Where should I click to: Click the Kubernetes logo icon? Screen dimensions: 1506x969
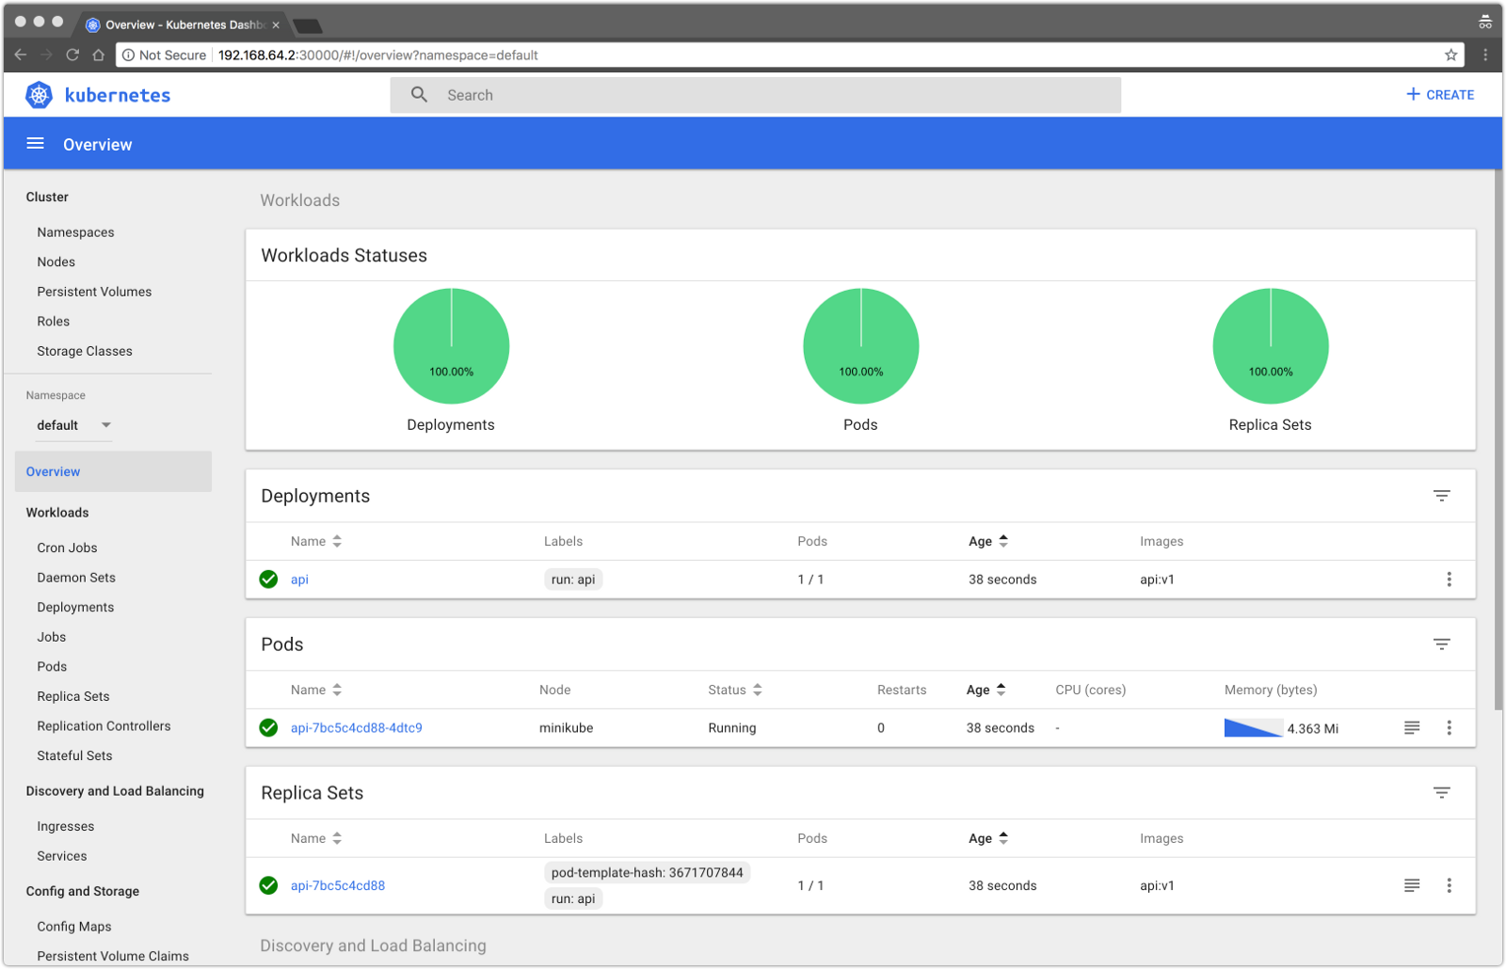click(39, 95)
